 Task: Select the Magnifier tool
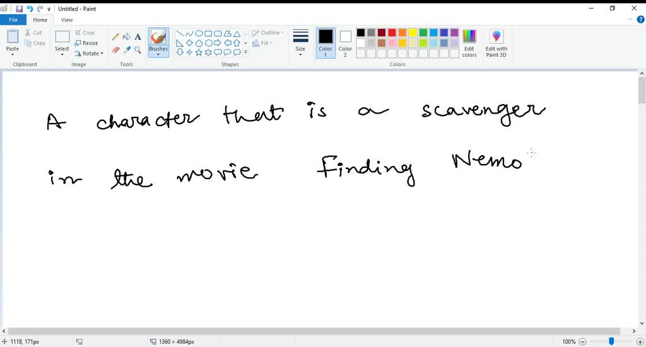(x=138, y=50)
